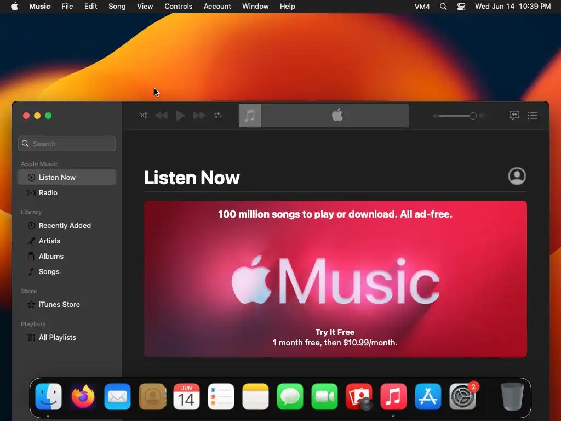Viewport: 561px width, 421px height.
Task: Click the Spotlight search icon in menu bar
Action: click(443, 7)
